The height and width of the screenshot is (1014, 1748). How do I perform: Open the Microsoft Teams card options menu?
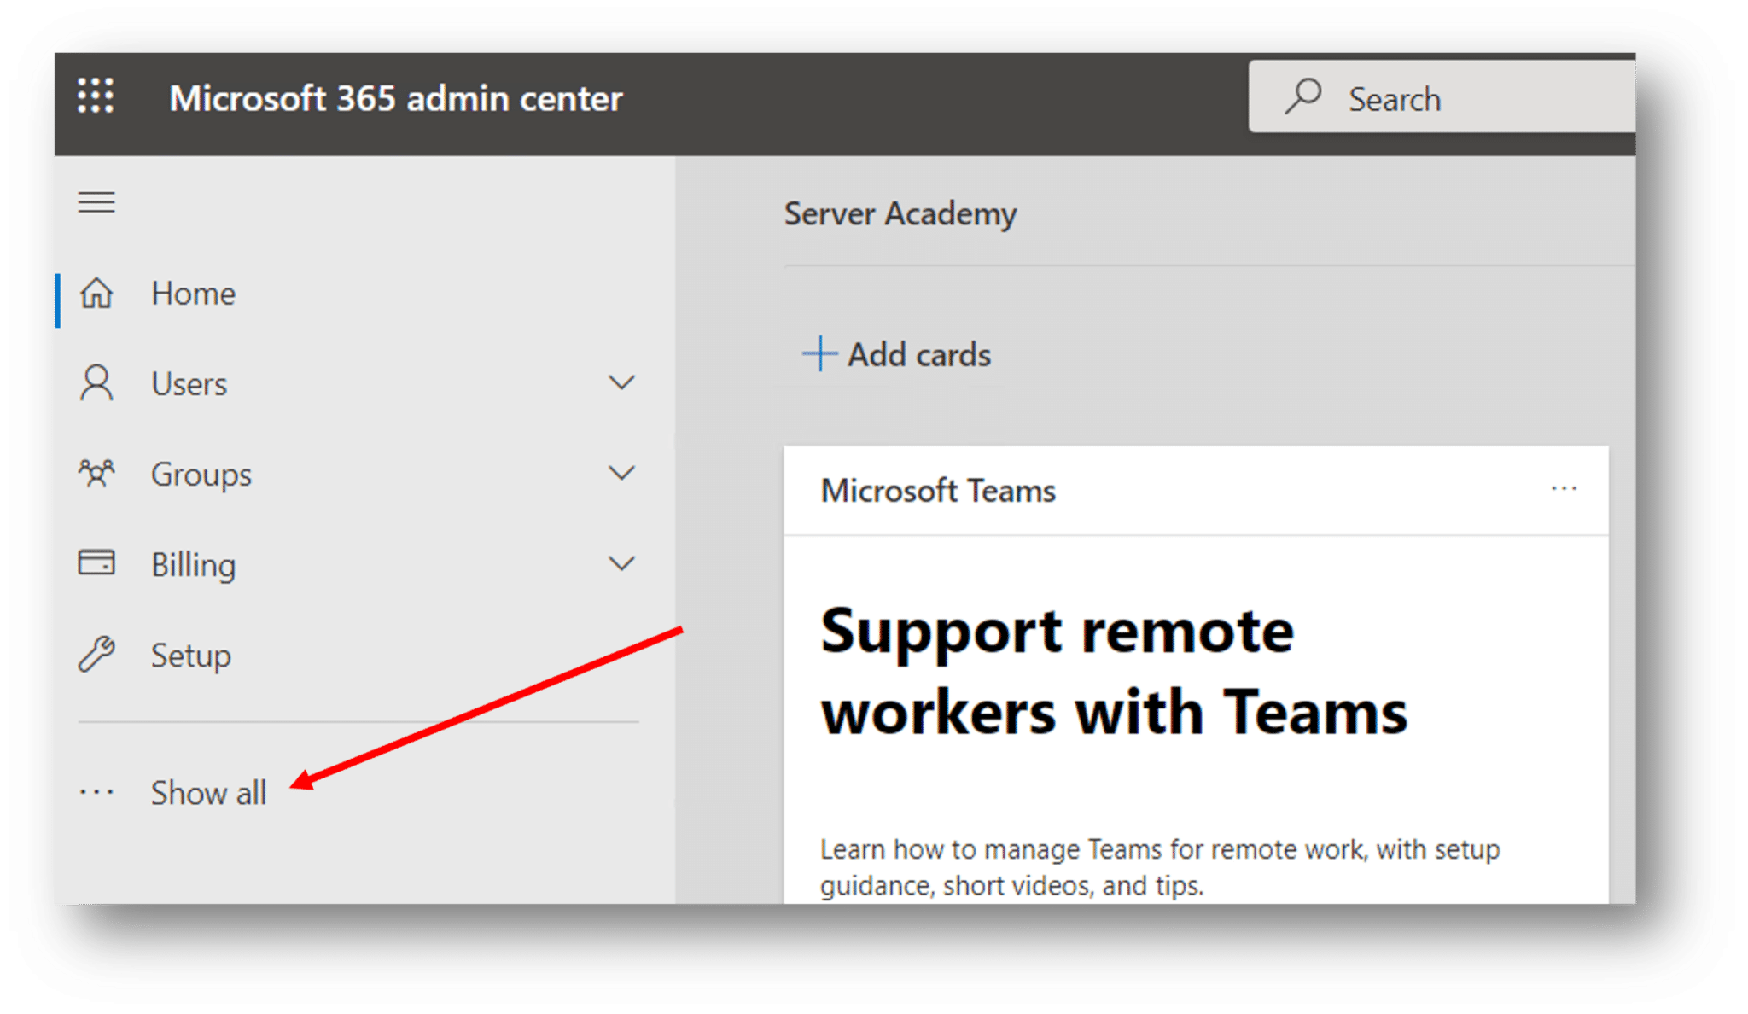tap(1564, 488)
